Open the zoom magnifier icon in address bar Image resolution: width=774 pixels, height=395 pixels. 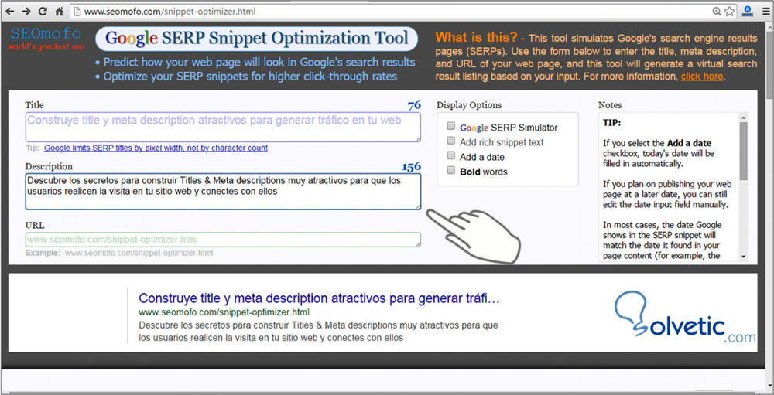(x=717, y=12)
